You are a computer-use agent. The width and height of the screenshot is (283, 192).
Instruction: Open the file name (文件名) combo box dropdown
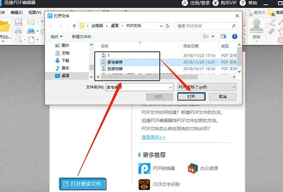coord(171,87)
